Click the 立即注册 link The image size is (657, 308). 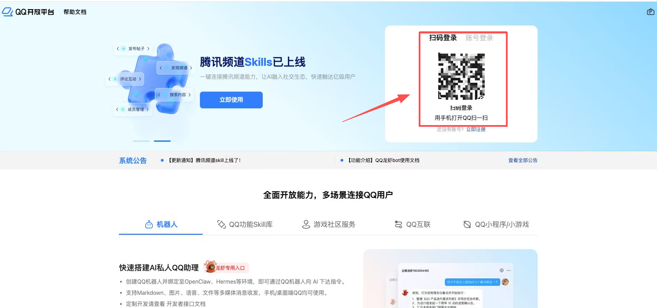(476, 129)
